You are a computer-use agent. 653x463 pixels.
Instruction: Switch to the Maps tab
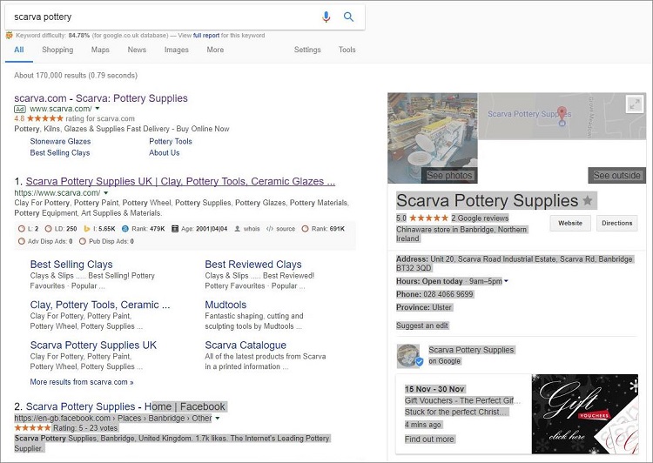(100, 50)
